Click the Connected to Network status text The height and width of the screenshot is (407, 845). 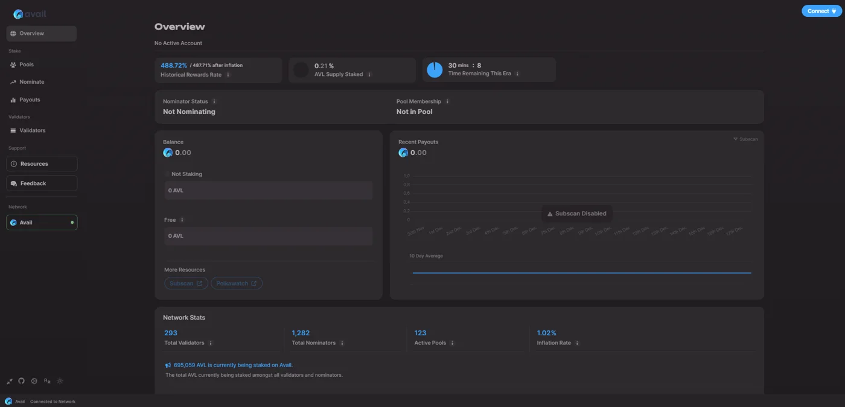click(x=53, y=402)
